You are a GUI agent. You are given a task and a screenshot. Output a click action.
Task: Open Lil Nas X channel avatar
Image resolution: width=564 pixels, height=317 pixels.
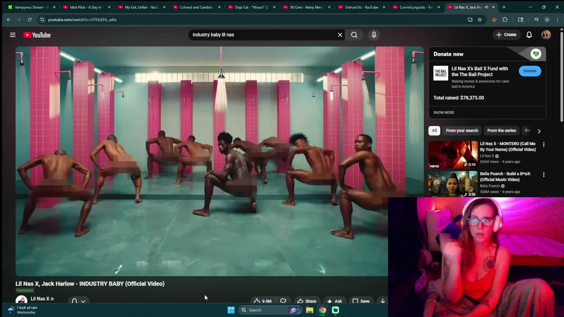point(21,300)
